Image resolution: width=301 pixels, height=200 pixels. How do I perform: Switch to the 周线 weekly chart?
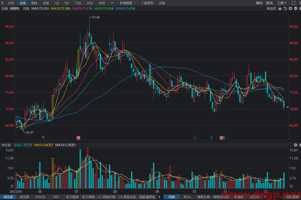34,3
